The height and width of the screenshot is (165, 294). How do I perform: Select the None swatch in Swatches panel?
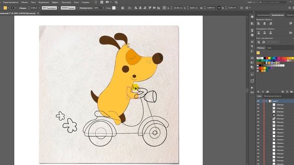[258, 58]
